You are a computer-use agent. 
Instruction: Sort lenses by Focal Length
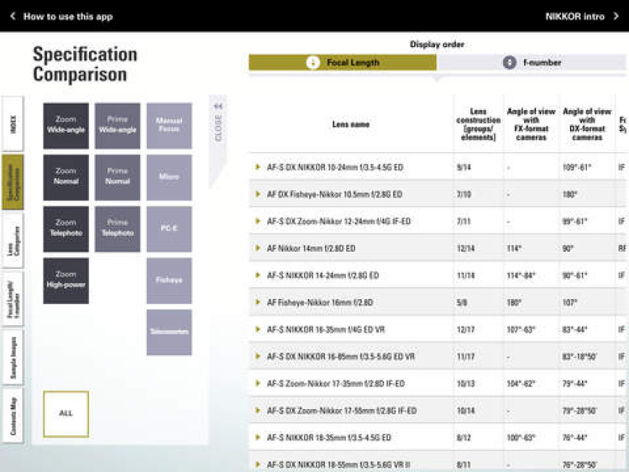343,63
